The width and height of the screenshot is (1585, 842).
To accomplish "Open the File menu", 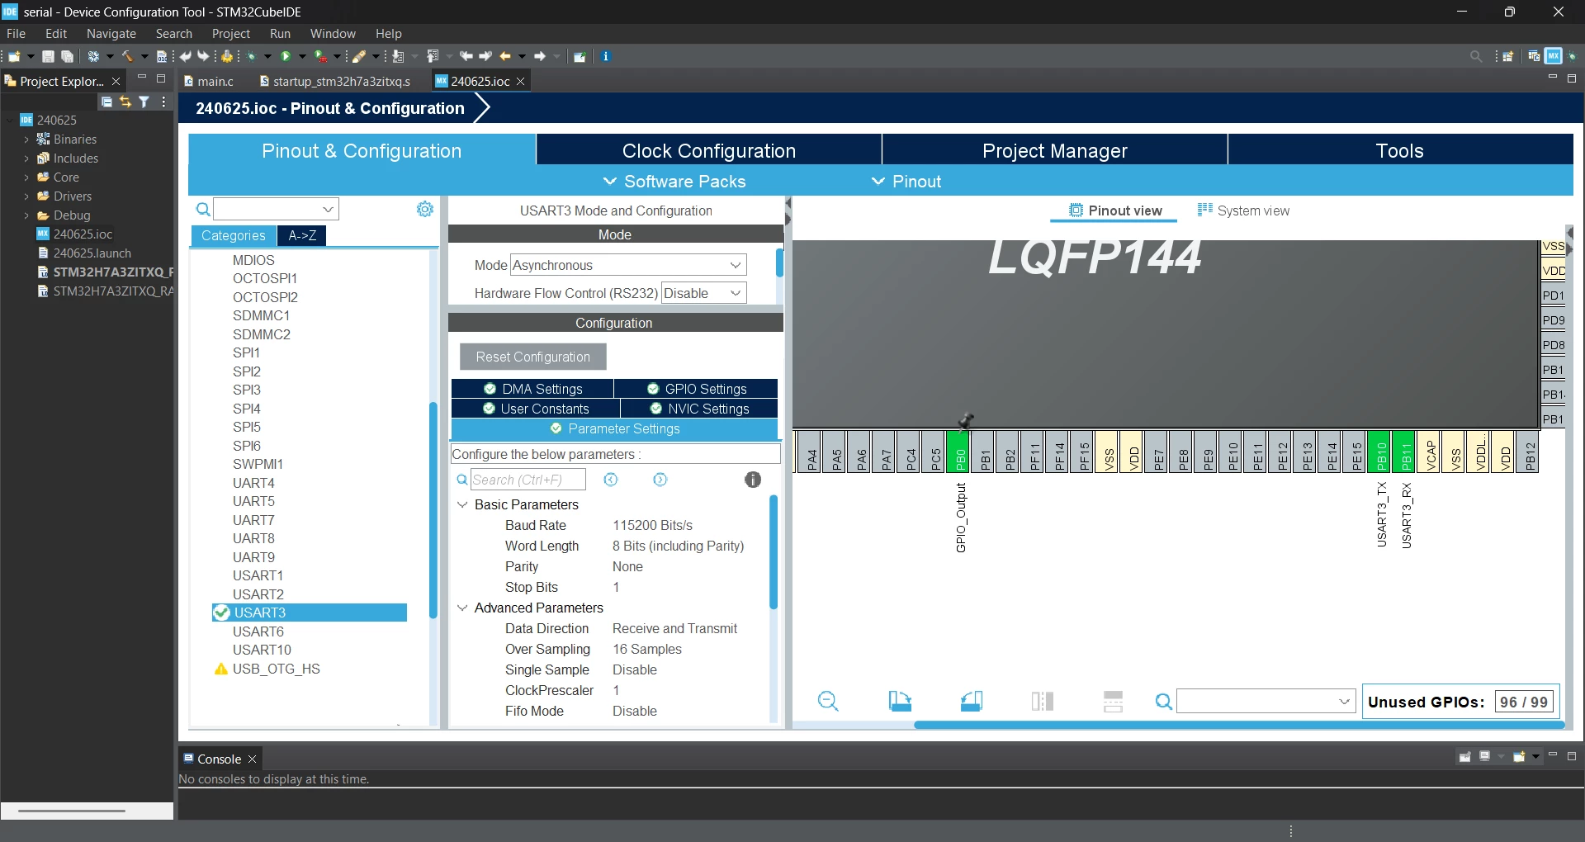I will point(16,34).
